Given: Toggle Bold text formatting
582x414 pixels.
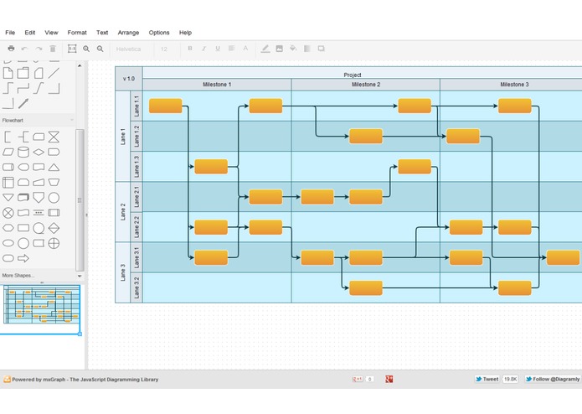Looking at the screenshot, I should tap(190, 49).
